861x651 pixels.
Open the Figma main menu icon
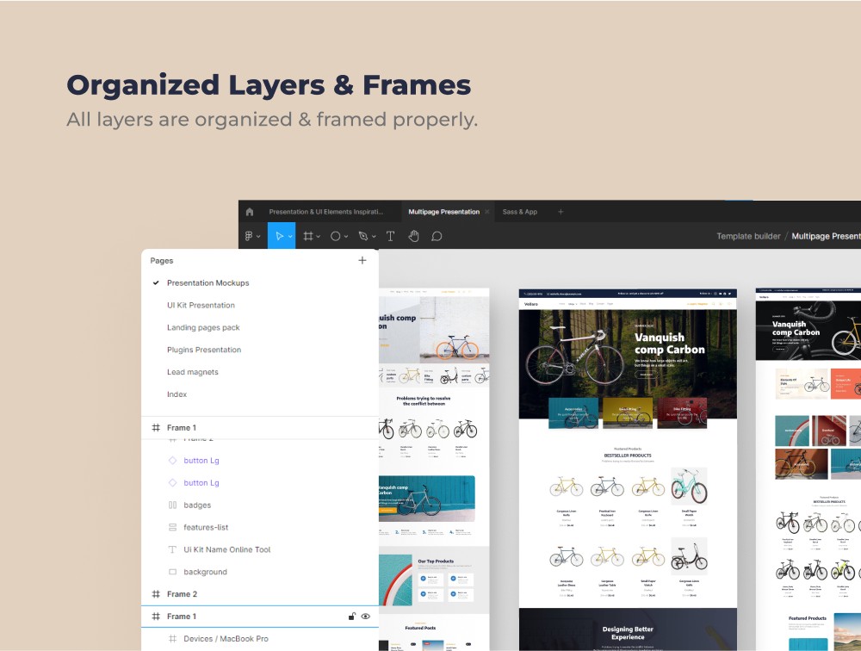(249, 236)
